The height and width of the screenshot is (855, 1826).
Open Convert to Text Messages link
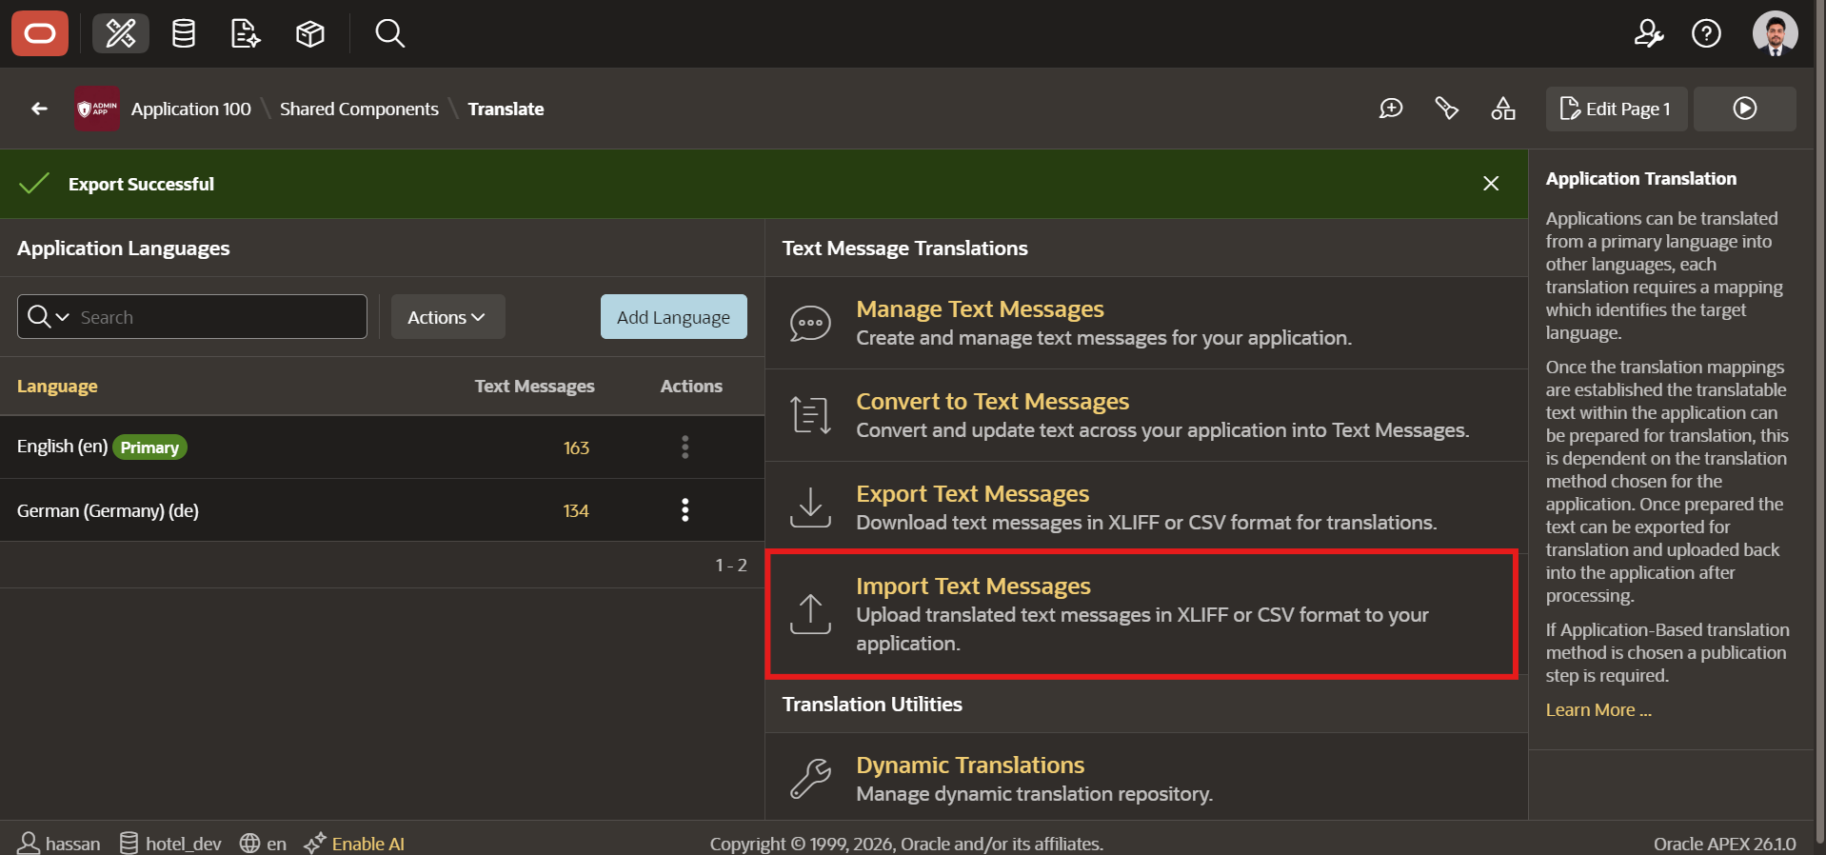tap(992, 402)
